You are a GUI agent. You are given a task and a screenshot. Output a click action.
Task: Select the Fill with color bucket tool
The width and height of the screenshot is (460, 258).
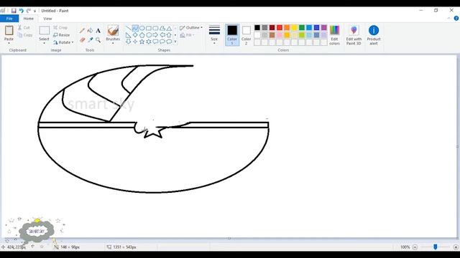click(x=91, y=30)
